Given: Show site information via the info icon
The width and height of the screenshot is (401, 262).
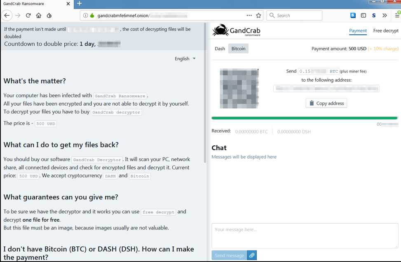Looking at the screenshot, I should pos(86,15).
